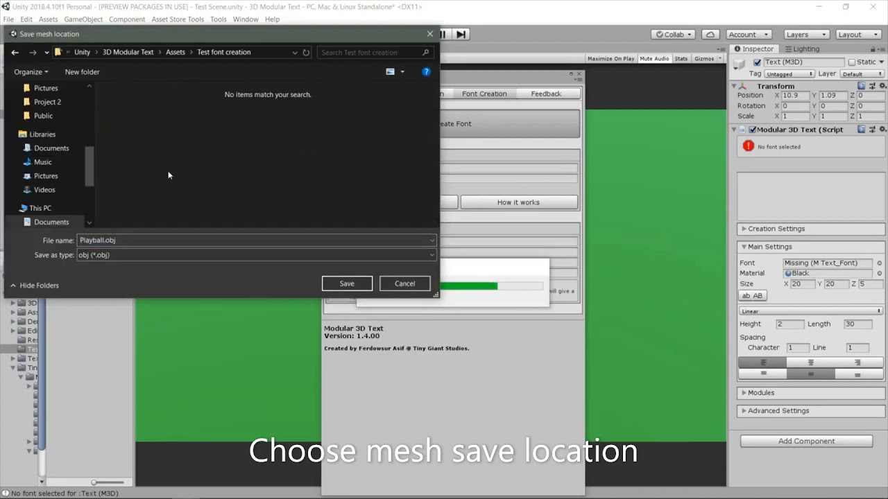Toggle uppercase AB text style
Screen dimensions: 888x499
point(758,296)
